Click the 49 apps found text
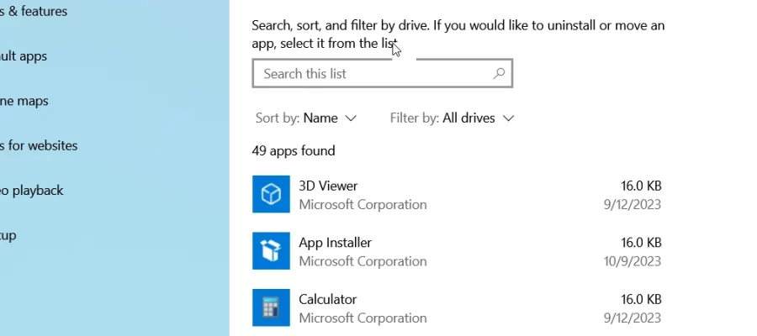757x336 pixels. pos(294,151)
